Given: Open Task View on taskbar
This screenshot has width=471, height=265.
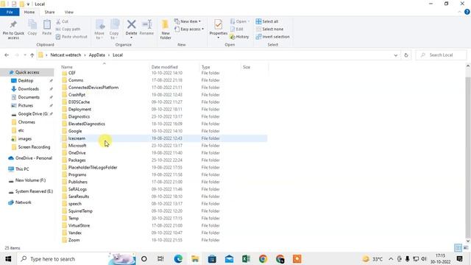Looking at the screenshot, I should click(160, 259).
